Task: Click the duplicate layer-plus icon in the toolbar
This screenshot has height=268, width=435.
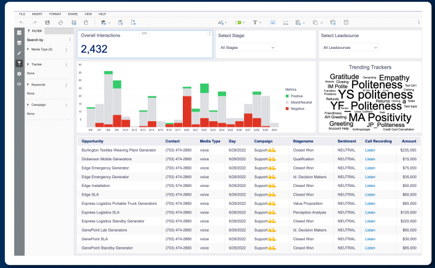Action: pos(333,22)
